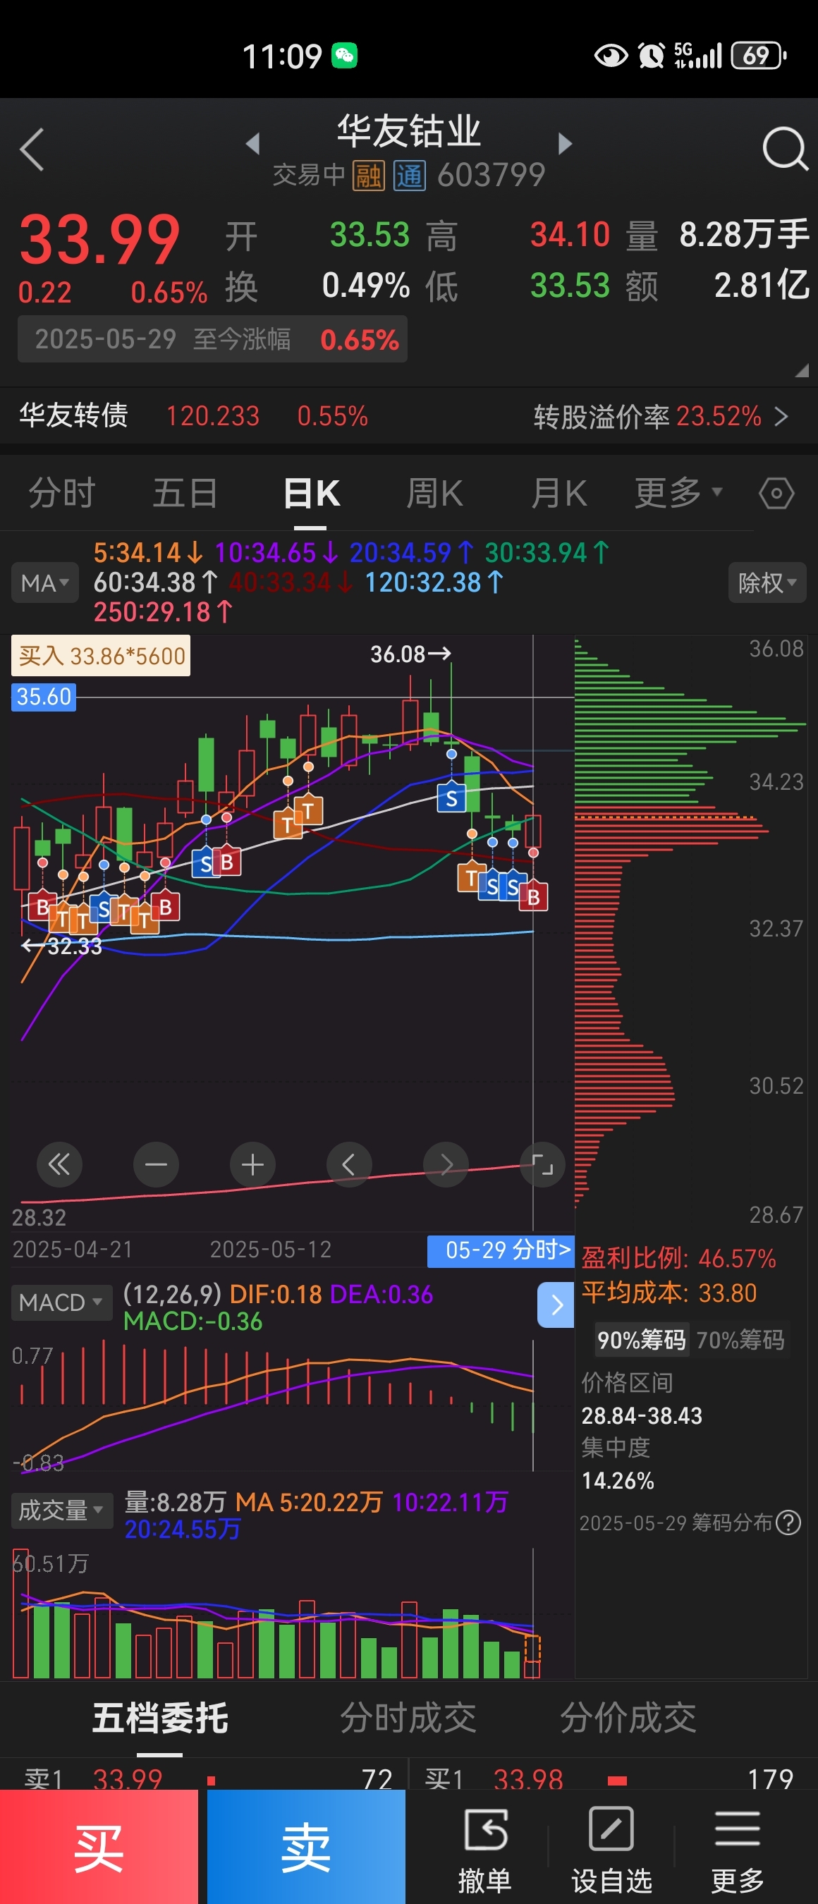Screen dimensions: 818x1904
Task: Tap 35.60 price crosshair label
Action: click(x=44, y=697)
